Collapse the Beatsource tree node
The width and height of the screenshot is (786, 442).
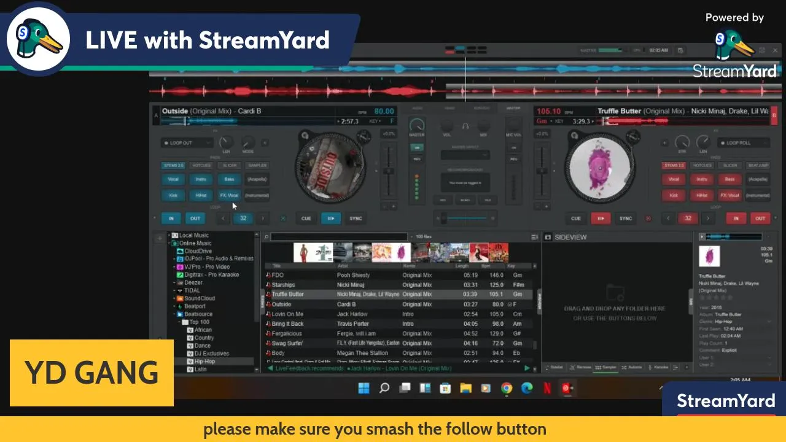[x=173, y=314]
